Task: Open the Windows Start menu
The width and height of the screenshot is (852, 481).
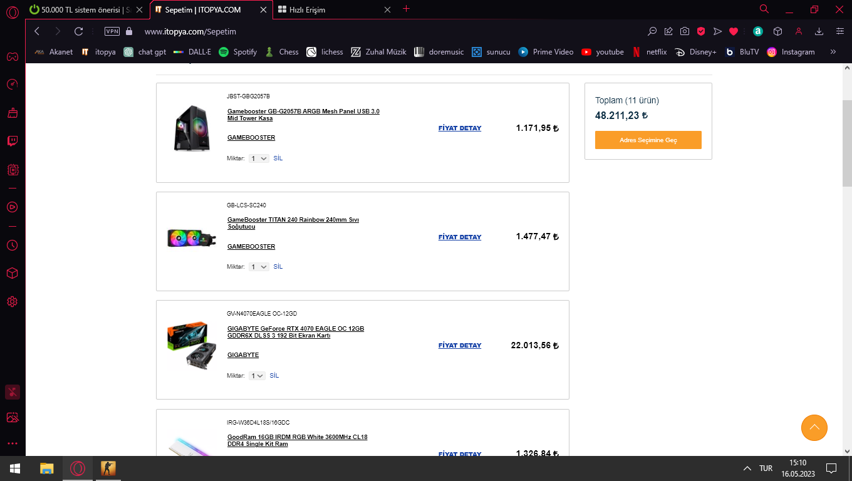Action: [14, 468]
